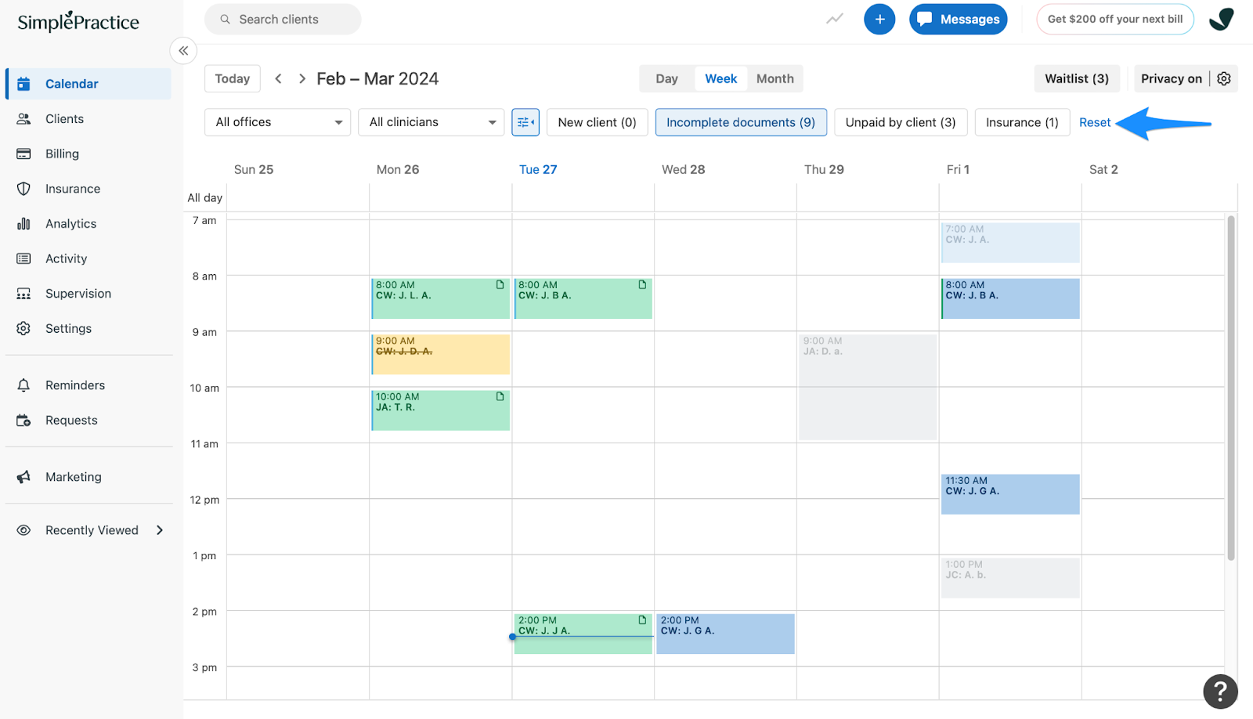Switch to the Day view

666,78
